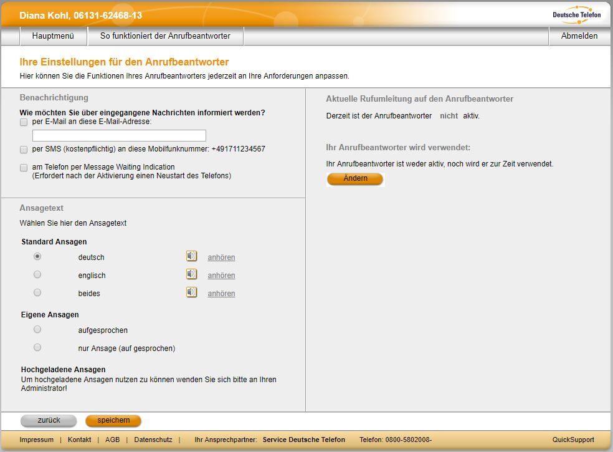
Task: Open the Hauptmenü tab
Action: pos(53,36)
